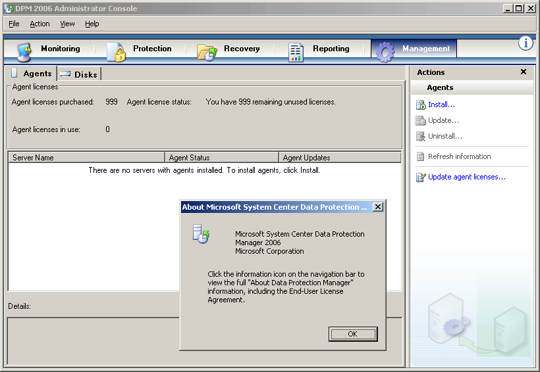Switch to the Protection section

[152, 49]
